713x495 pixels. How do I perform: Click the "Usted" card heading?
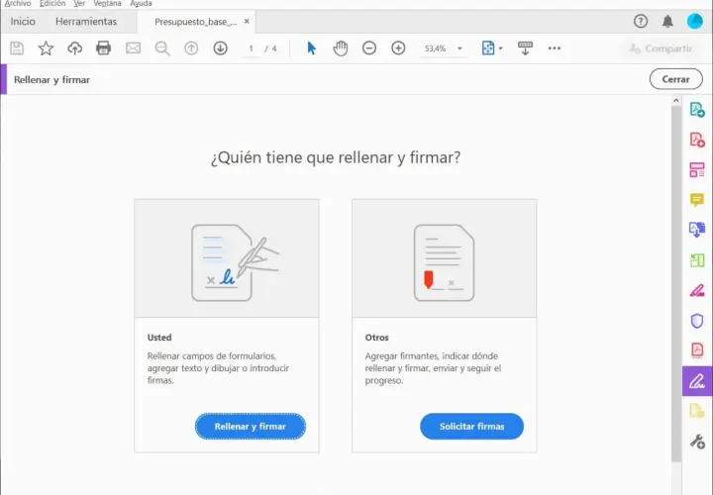click(x=159, y=338)
